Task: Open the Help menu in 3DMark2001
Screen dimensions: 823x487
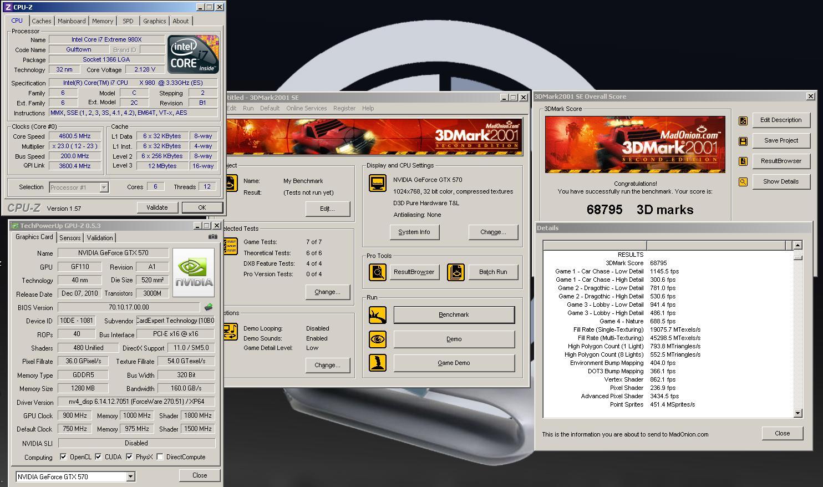Action: tap(368, 108)
